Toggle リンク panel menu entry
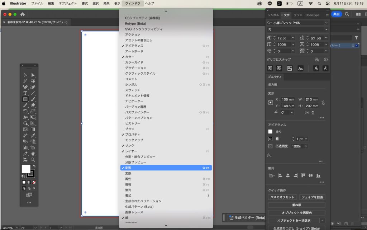This screenshot has width=367, height=230. (x=166, y=145)
